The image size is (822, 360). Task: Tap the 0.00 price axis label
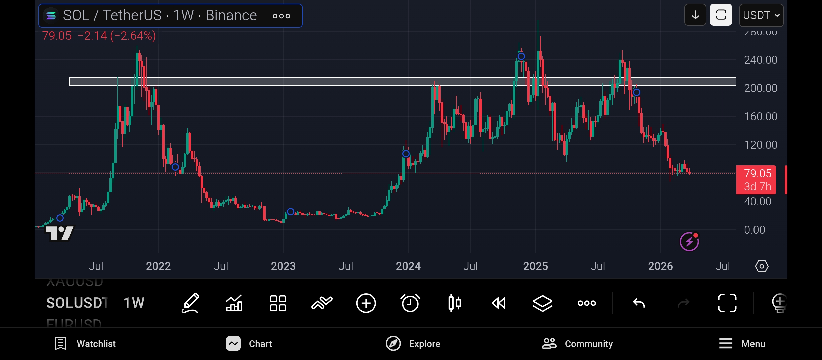[755, 230]
